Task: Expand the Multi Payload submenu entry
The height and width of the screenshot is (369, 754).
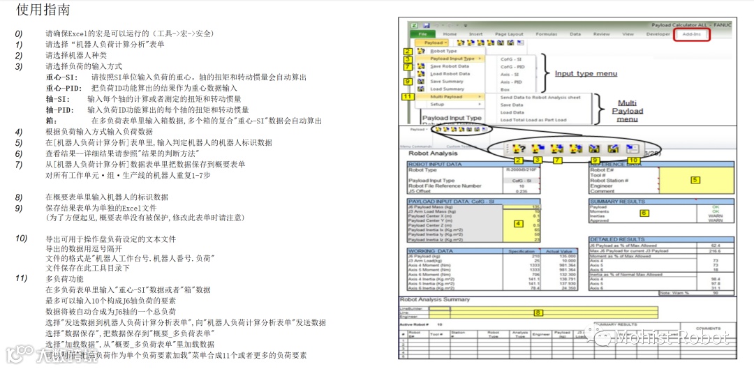Action: [452, 97]
